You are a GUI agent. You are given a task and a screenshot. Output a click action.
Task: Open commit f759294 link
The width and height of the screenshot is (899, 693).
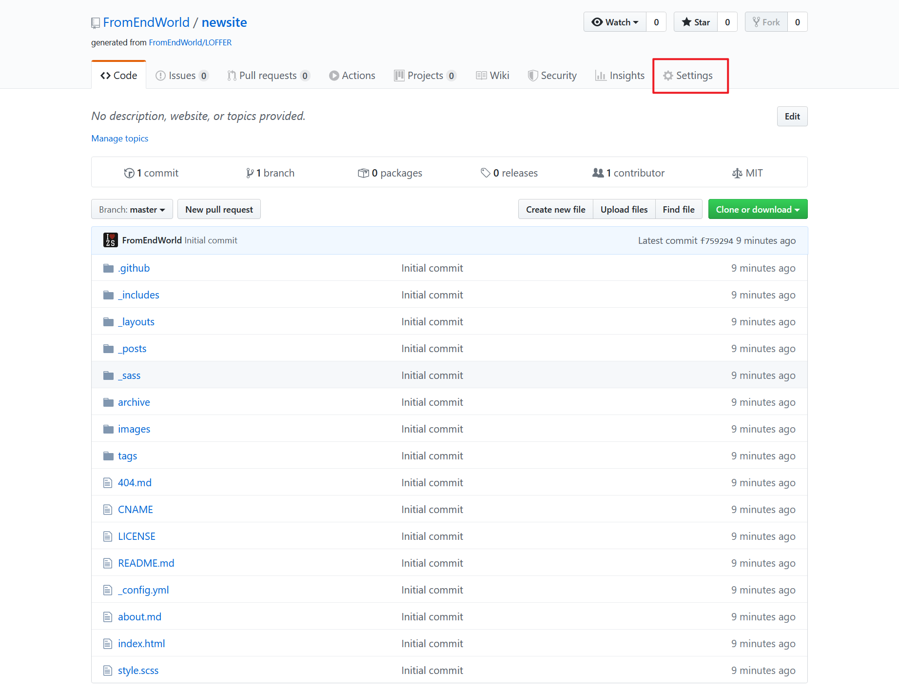[717, 240]
